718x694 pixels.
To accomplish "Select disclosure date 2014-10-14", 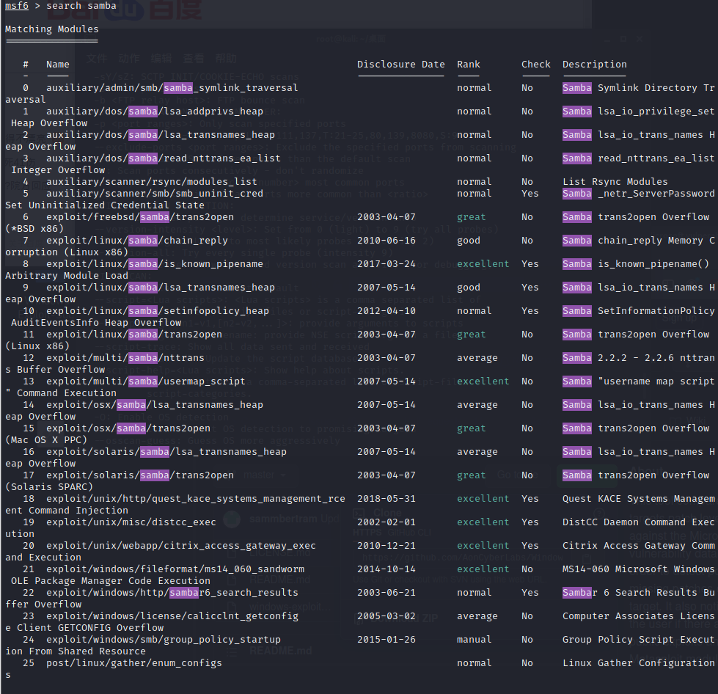I will (387, 569).
